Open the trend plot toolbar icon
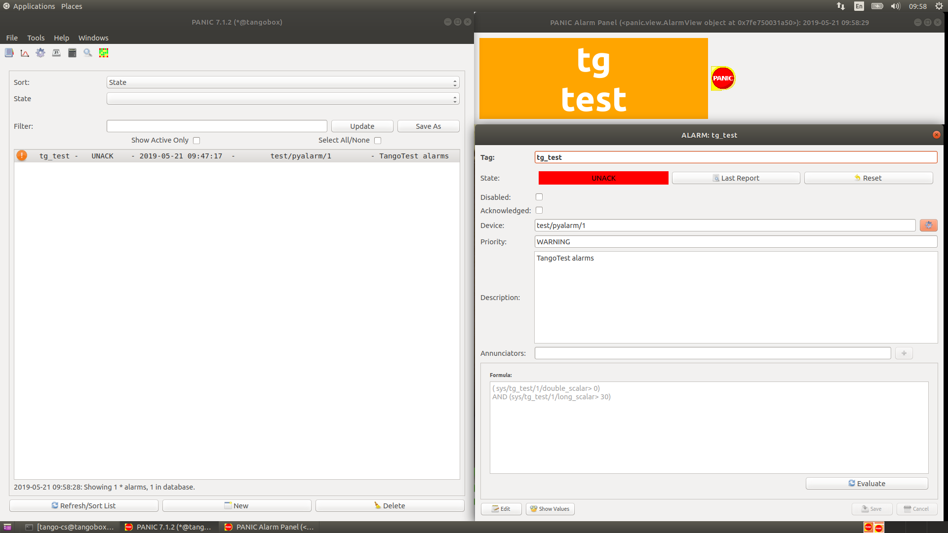Viewport: 948px width, 533px height. pos(25,53)
